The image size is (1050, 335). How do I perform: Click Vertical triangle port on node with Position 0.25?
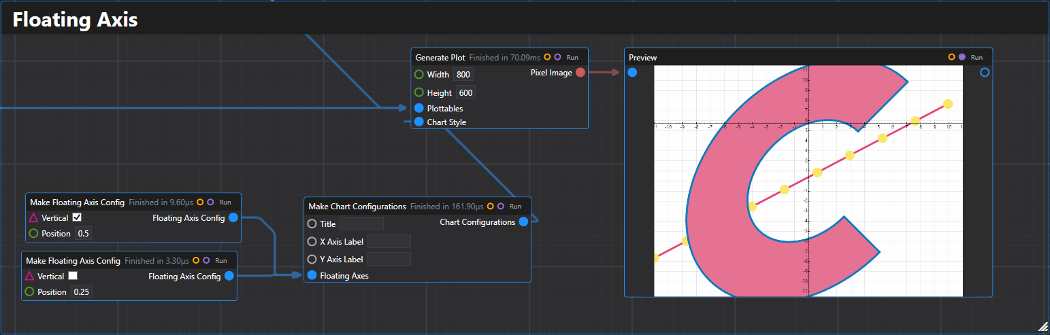click(x=29, y=276)
